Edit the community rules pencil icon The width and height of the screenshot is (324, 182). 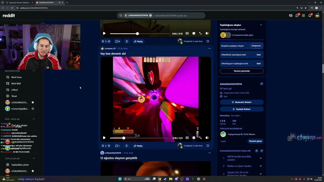(261, 151)
